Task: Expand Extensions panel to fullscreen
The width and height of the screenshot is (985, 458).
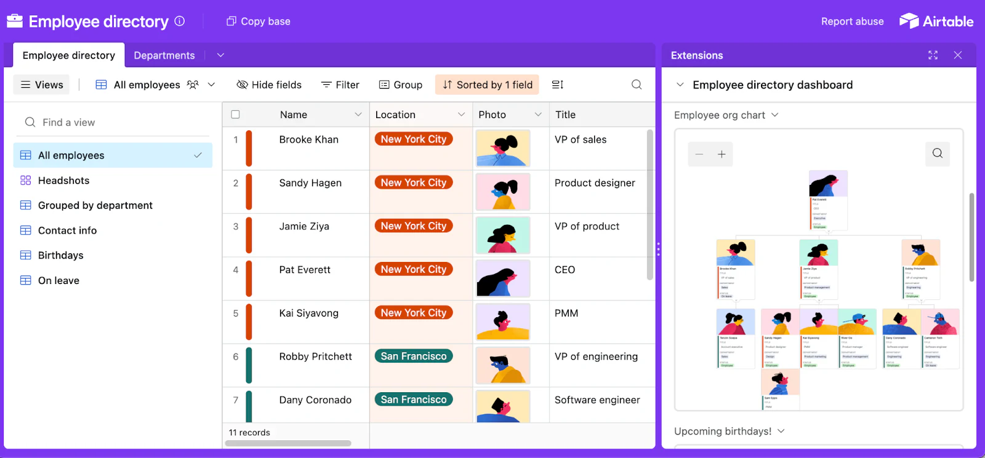Action: coord(933,55)
